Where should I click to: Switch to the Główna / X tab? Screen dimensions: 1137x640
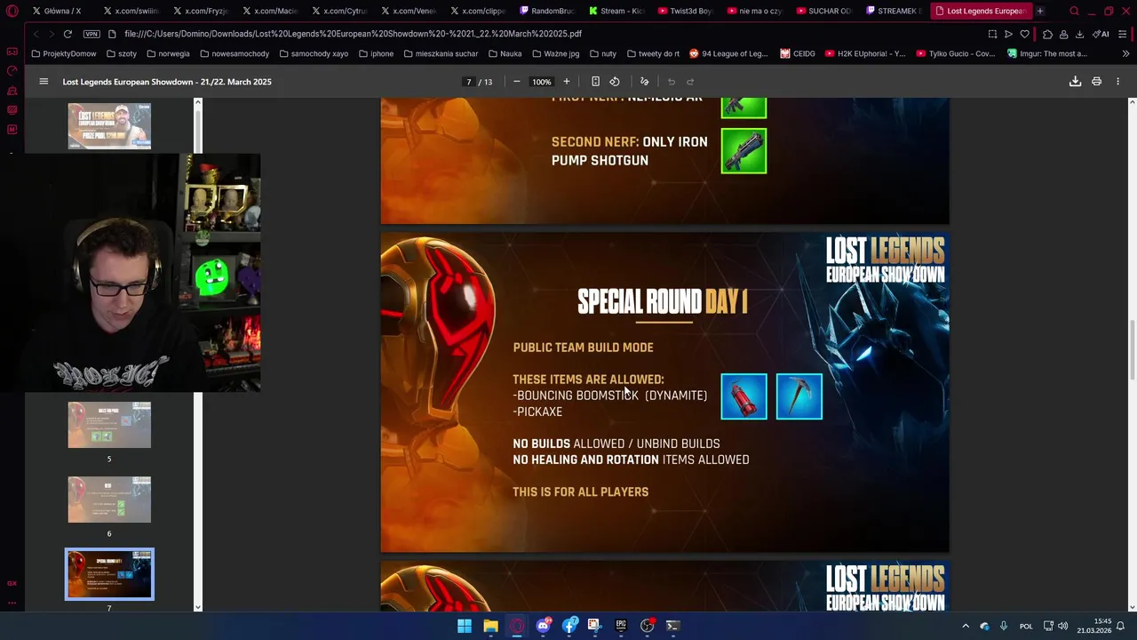pyautogui.click(x=57, y=11)
